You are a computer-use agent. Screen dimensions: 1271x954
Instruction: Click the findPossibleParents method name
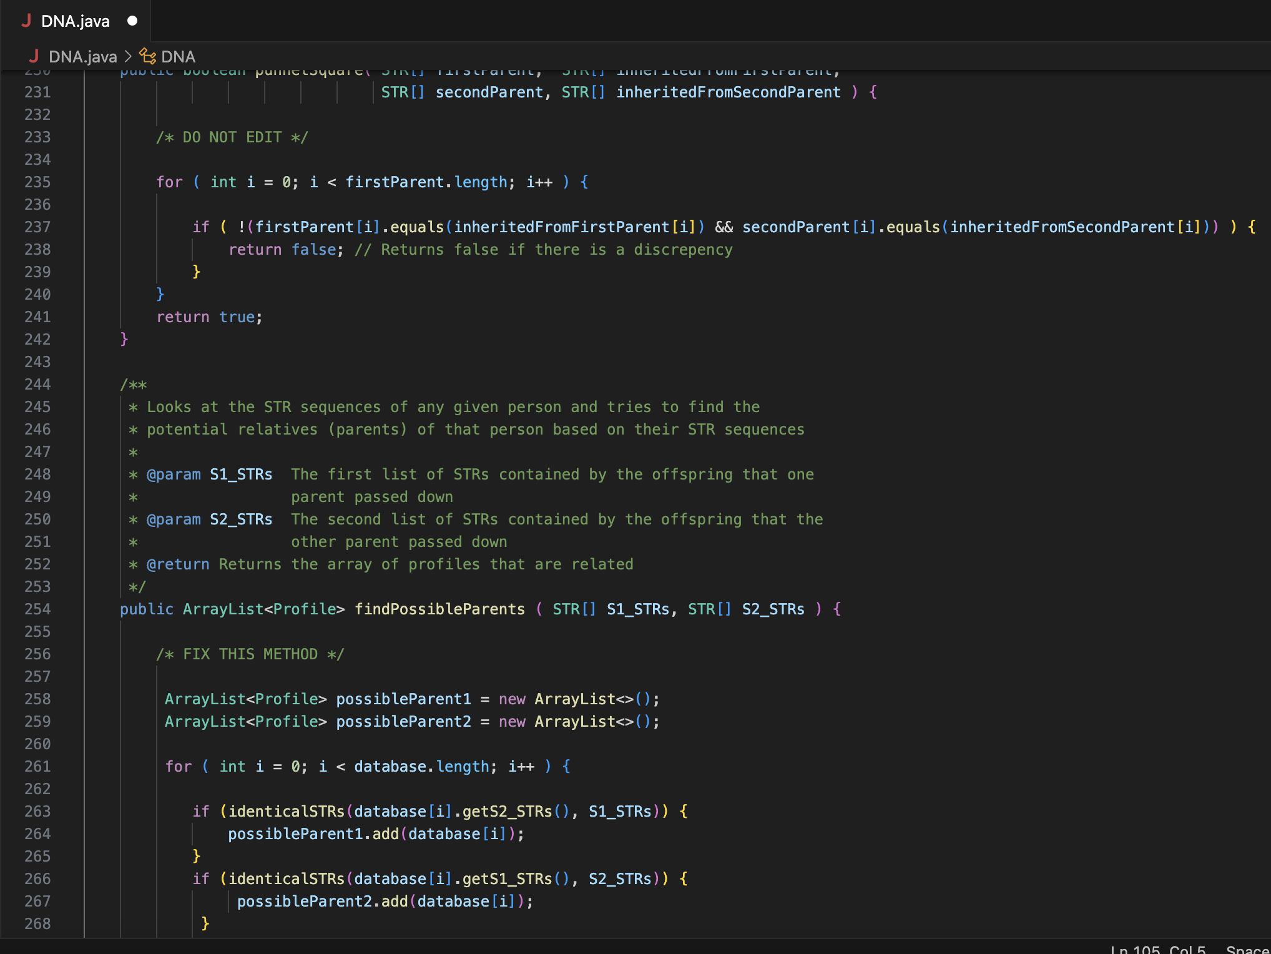pyautogui.click(x=439, y=609)
